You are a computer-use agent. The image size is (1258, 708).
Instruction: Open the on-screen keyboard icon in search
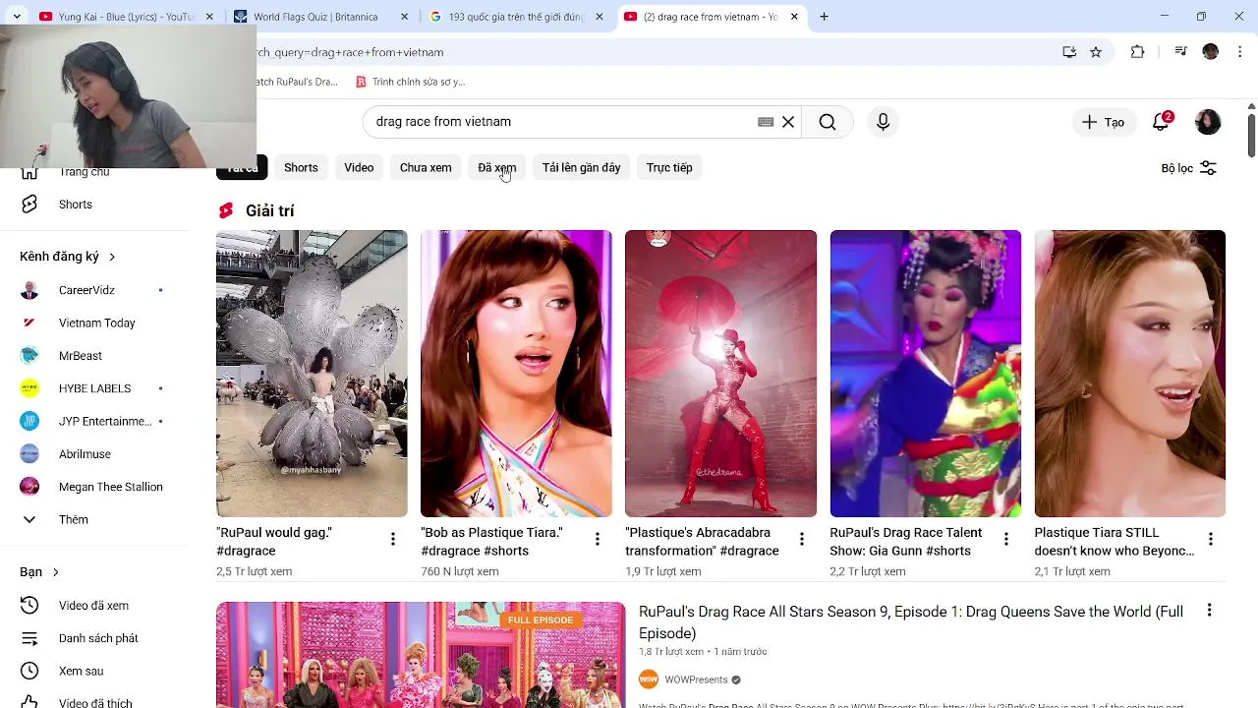[x=766, y=122]
